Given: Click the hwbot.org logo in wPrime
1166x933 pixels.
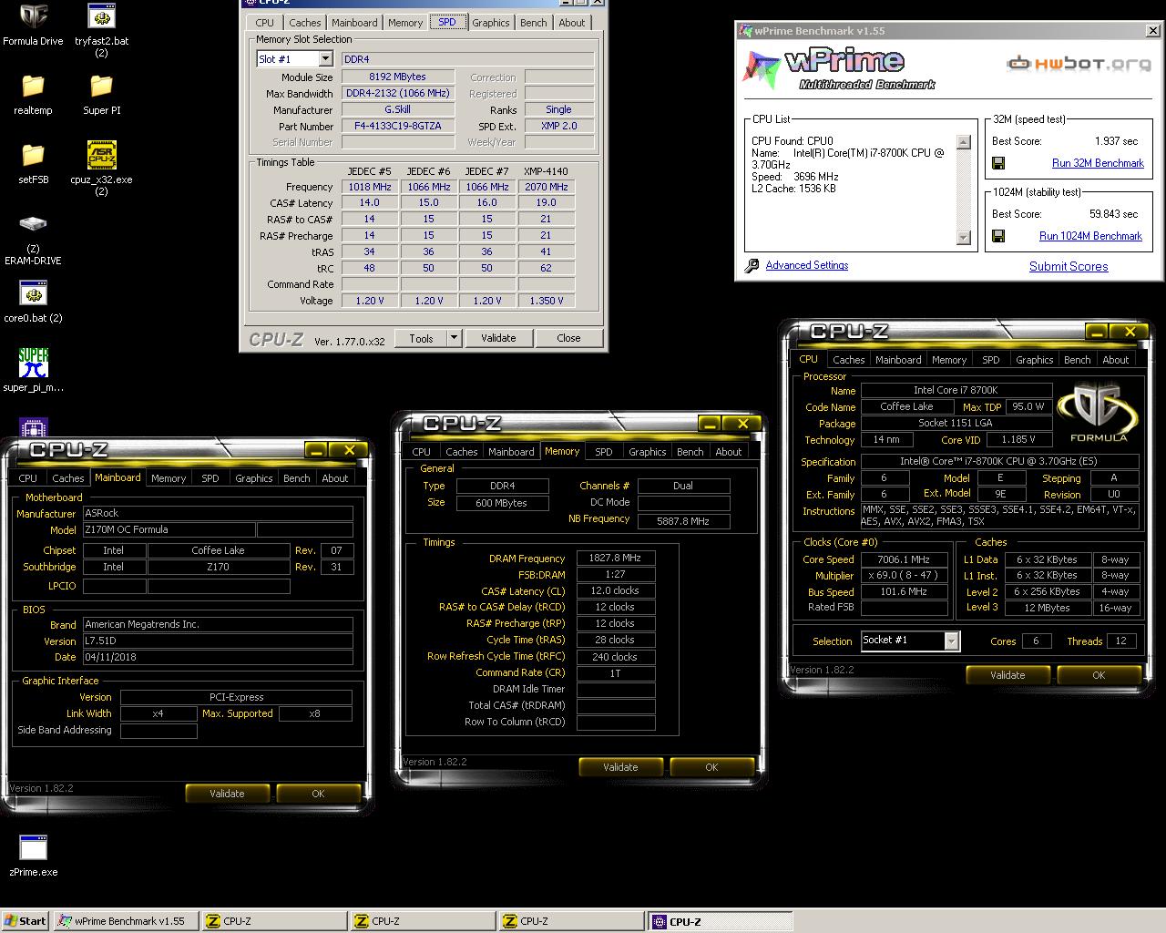Looking at the screenshot, I should click(1079, 64).
